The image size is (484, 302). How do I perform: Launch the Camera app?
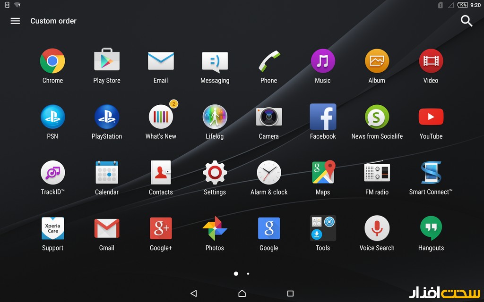[269, 117]
